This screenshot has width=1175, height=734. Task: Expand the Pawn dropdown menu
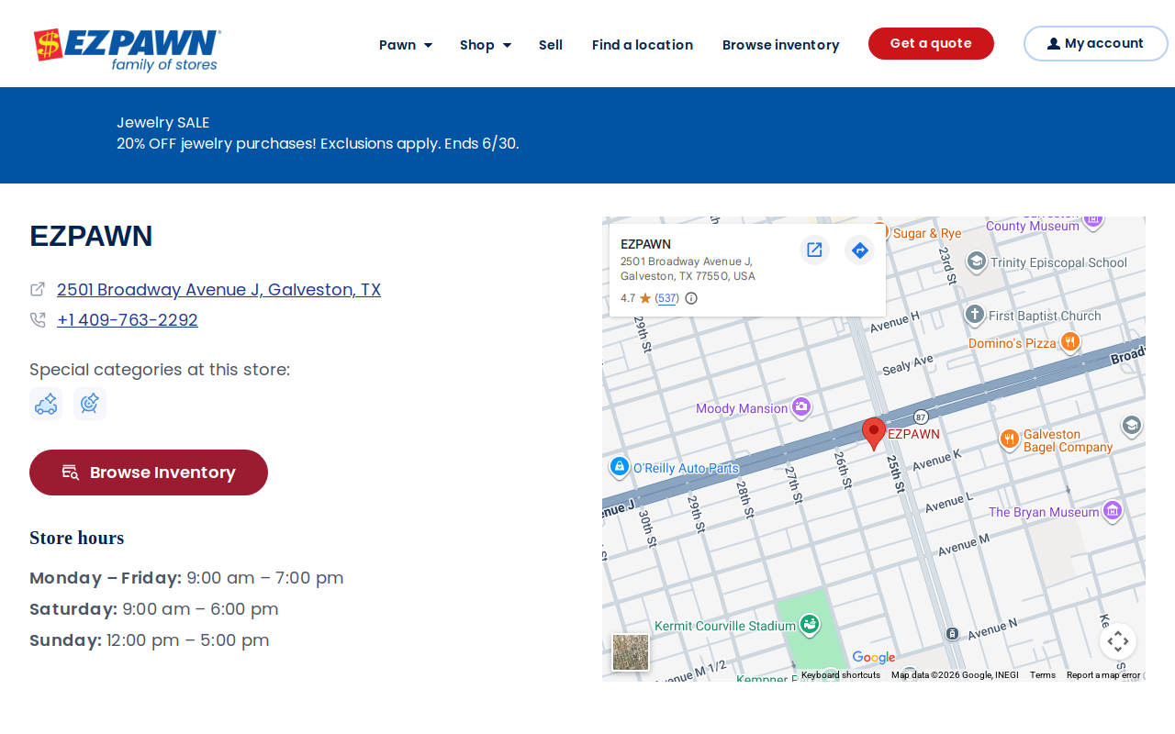(406, 44)
